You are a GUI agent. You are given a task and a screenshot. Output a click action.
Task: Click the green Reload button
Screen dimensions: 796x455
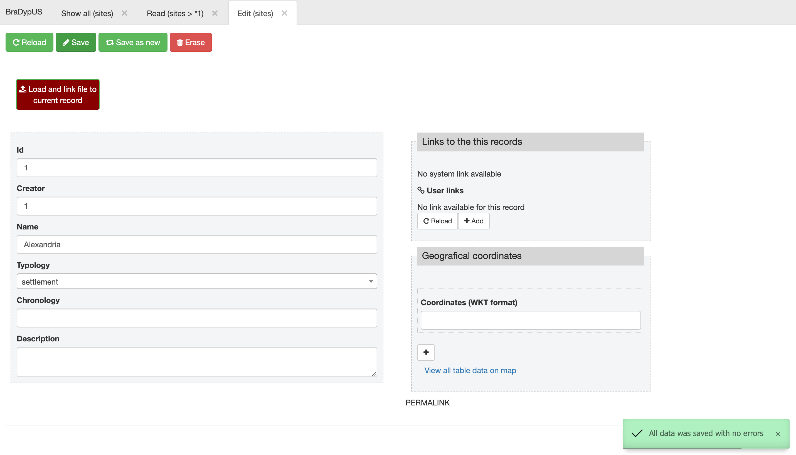tap(29, 42)
